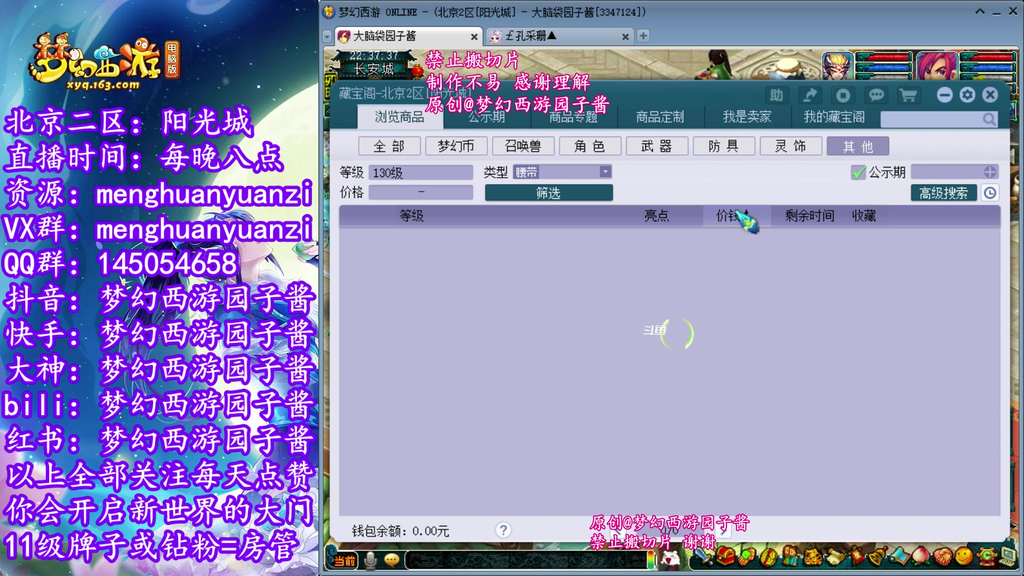Click the first character's red health bar
This screenshot has width=1024, height=576.
(884, 57)
